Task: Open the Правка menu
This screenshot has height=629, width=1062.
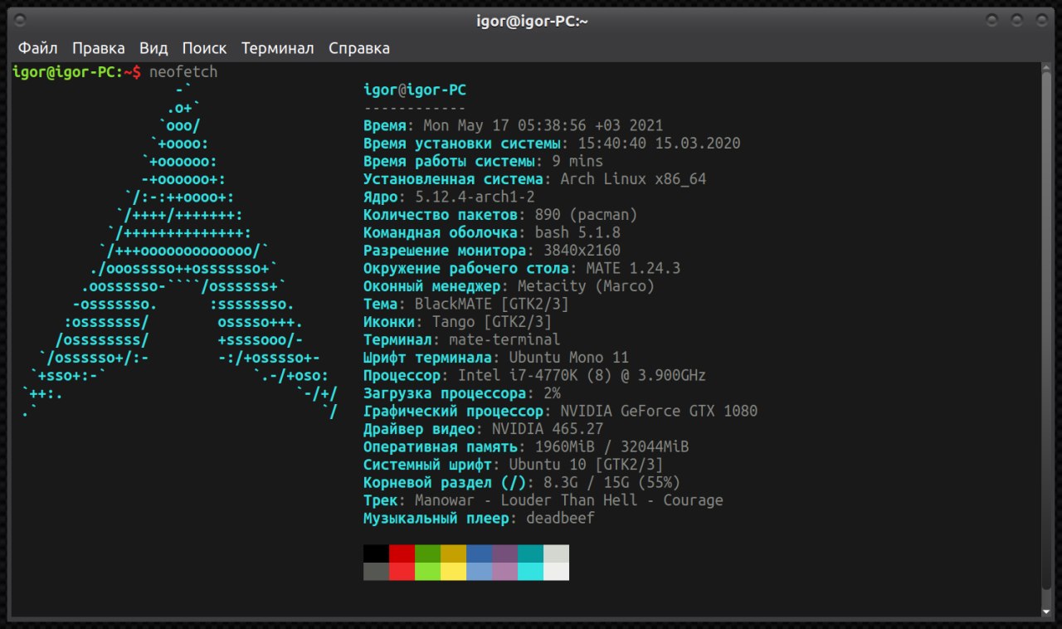Action: click(99, 48)
